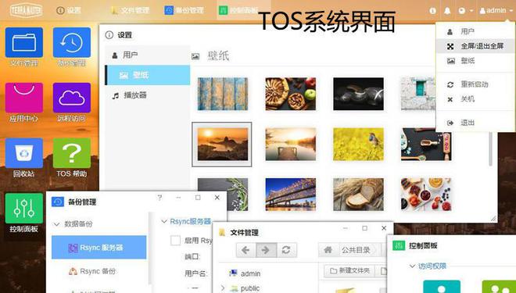Click the settings wallpaper list scrollbar
The height and width of the screenshot is (293, 516).
pos(490,148)
